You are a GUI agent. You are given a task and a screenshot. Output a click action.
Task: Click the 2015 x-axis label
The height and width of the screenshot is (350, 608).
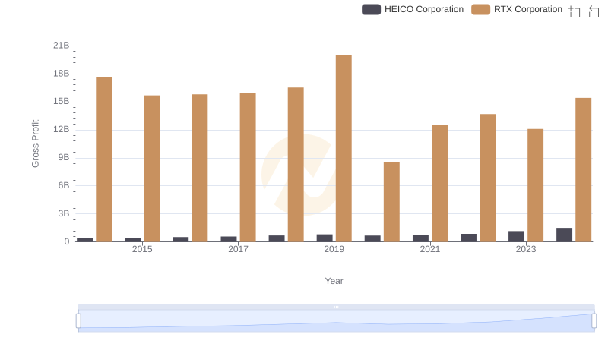[x=142, y=249]
